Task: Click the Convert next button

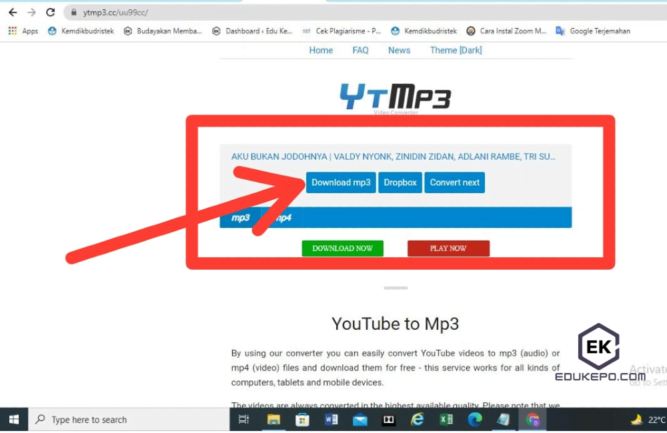Action: click(x=454, y=183)
